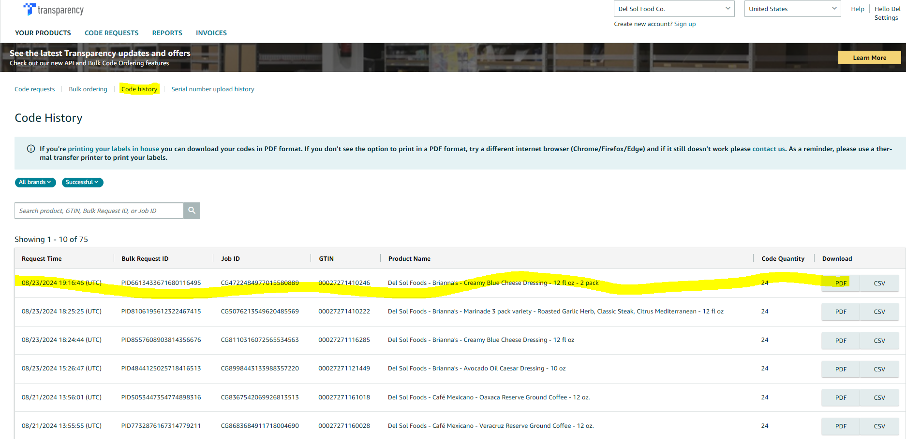The width and height of the screenshot is (906, 439).
Task: Open the YOUR PRODUCTS menu
Action: point(43,33)
